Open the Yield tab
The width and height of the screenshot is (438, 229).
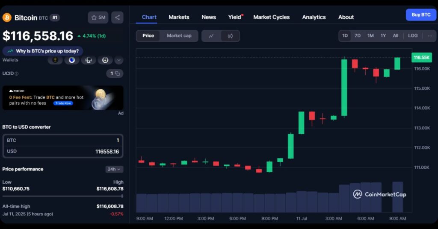pos(235,17)
